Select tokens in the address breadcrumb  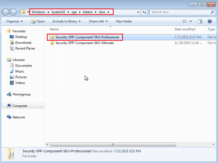(x=88, y=12)
